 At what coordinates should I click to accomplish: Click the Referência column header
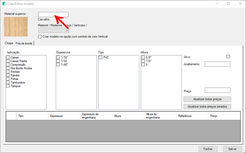click(x=192, y=116)
